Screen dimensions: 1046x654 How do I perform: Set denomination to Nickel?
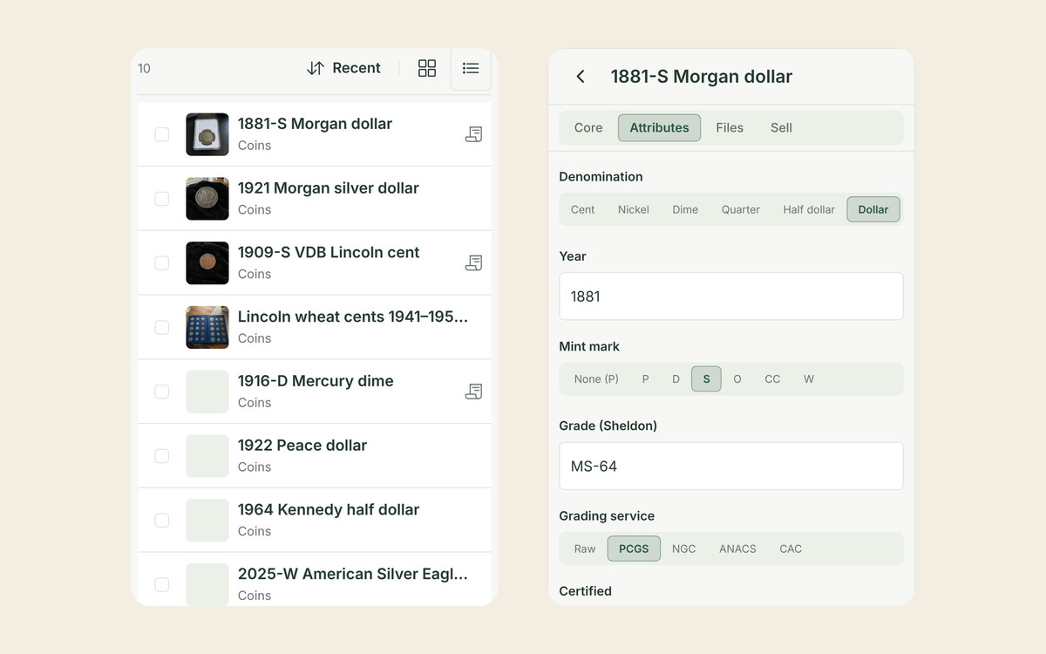pos(634,209)
